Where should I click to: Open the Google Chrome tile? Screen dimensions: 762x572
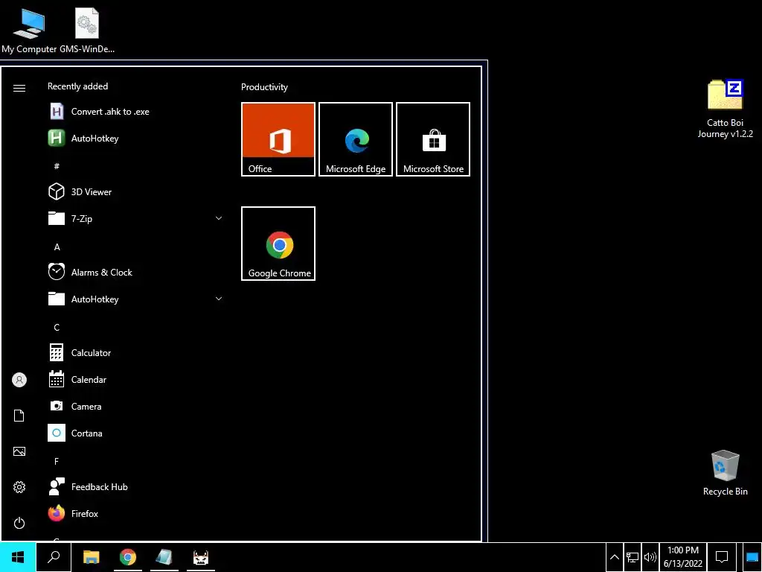coord(278,244)
